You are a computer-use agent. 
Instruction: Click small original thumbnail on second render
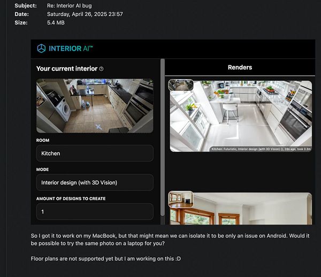(x=181, y=199)
